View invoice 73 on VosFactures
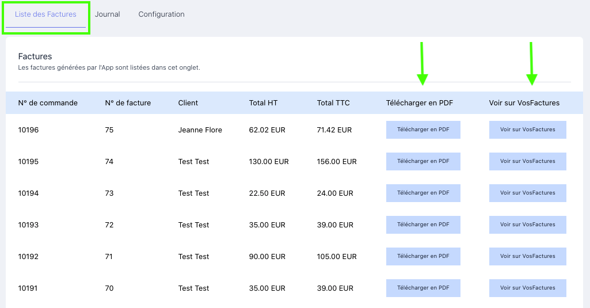 click(x=527, y=193)
